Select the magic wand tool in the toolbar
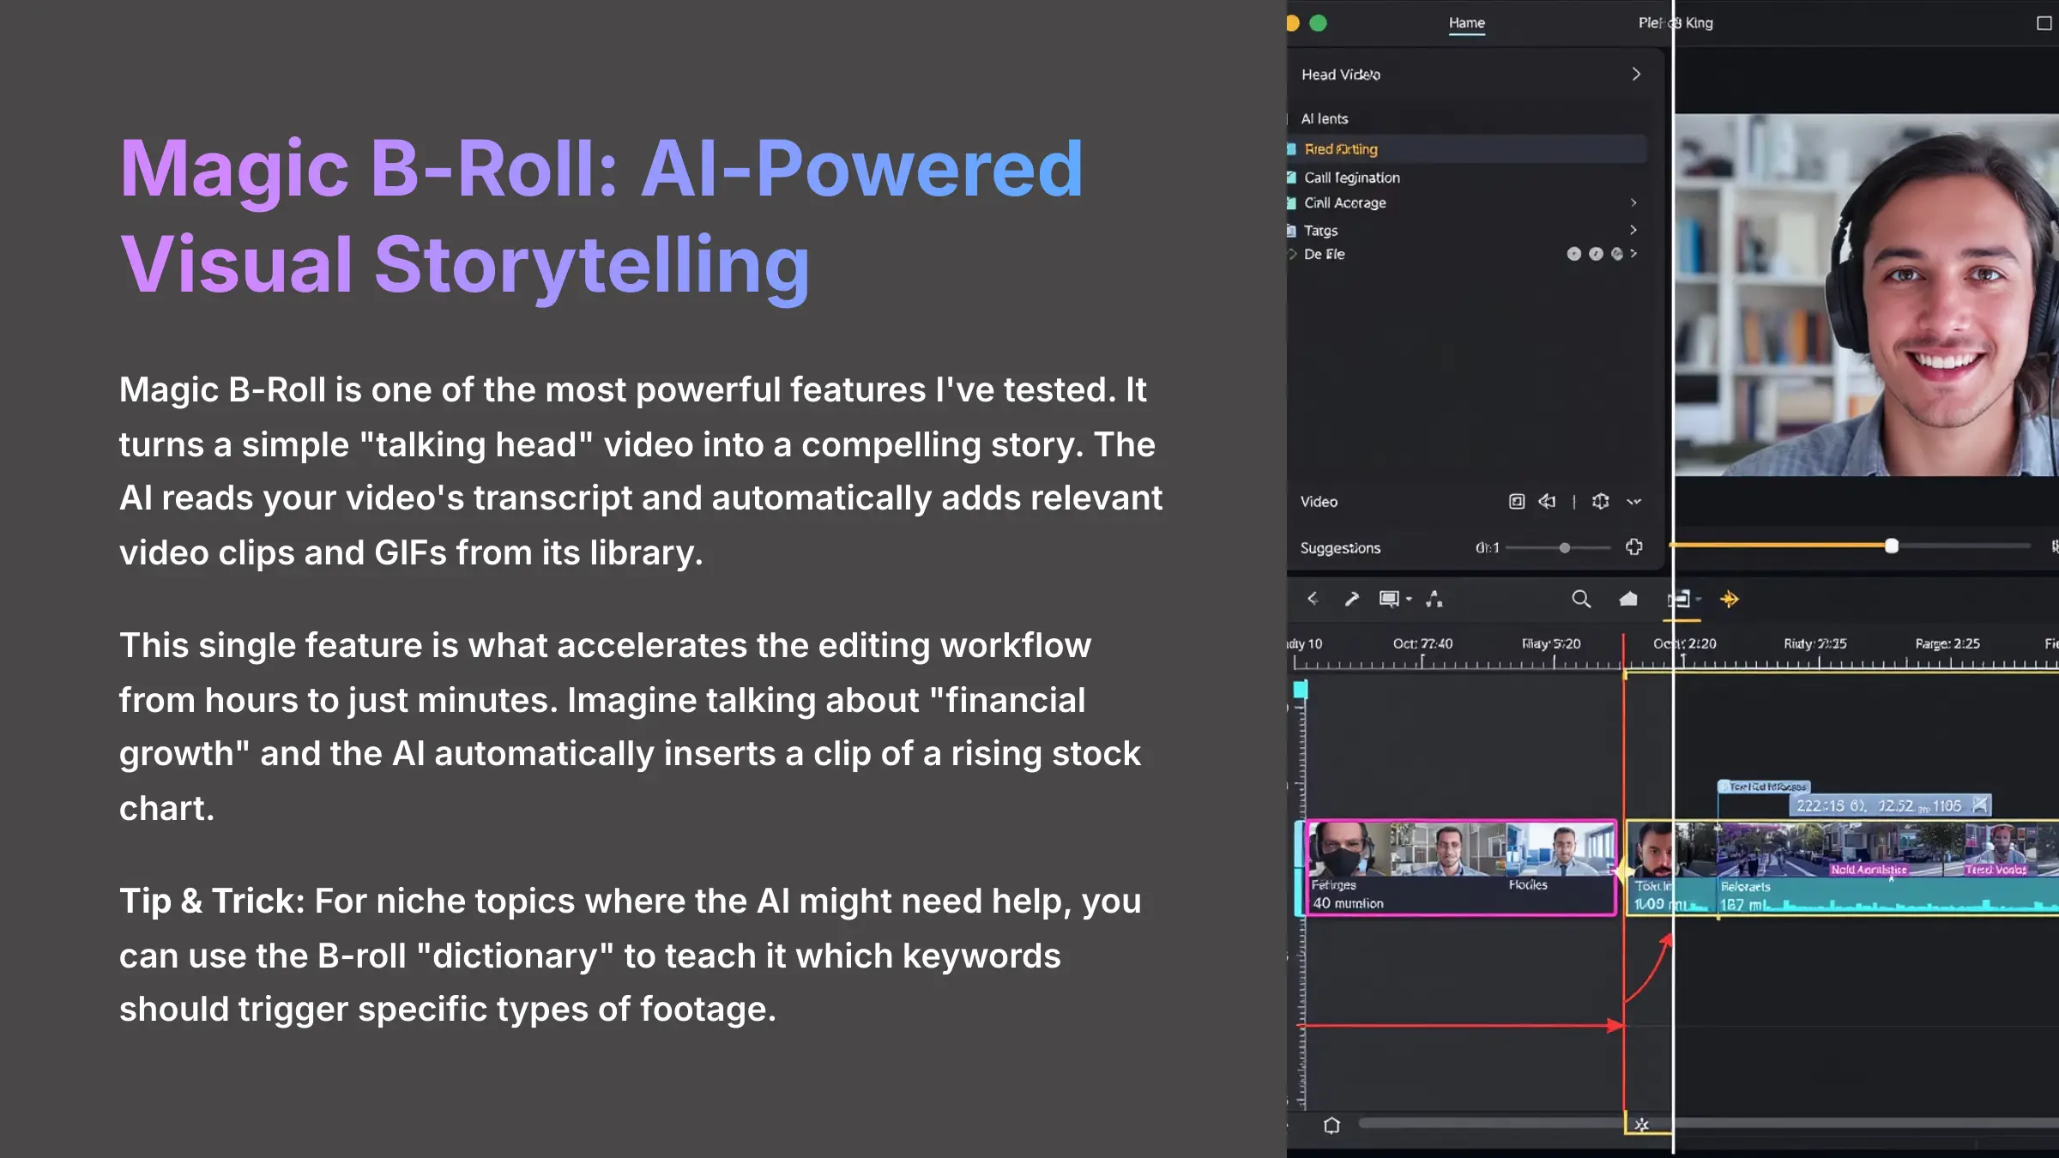Image resolution: width=2059 pixels, height=1158 pixels. (1353, 599)
